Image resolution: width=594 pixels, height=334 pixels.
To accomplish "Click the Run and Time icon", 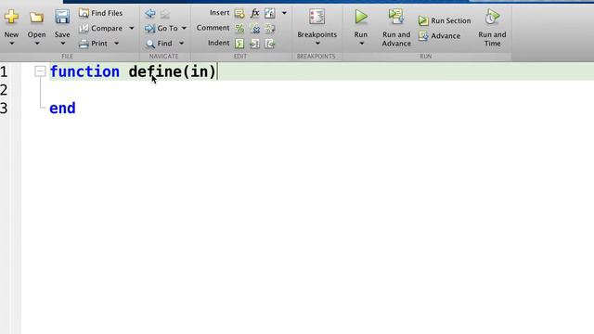I will 492,17.
